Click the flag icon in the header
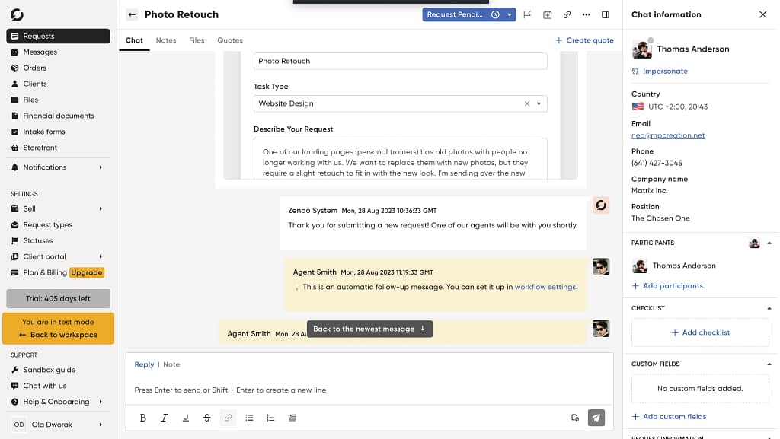Image resolution: width=780 pixels, height=439 pixels. click(527, 15)
